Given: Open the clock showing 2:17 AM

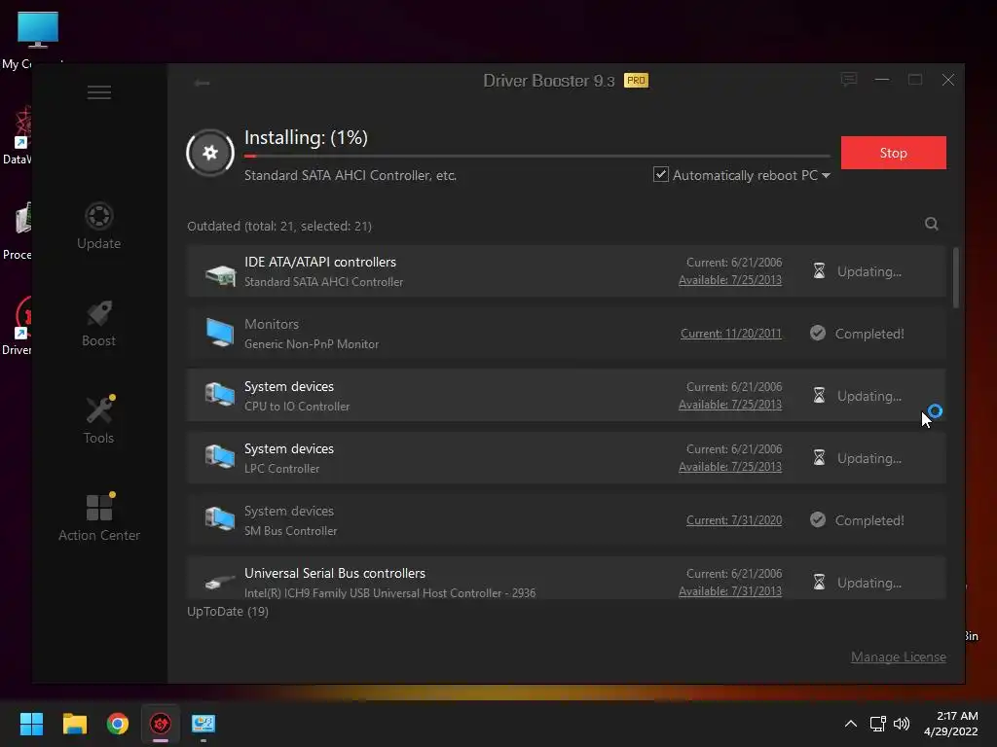Looking at the screenshot, I should (951, 724).
